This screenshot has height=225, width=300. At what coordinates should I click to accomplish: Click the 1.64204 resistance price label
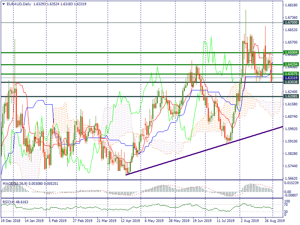pos(291,64)
